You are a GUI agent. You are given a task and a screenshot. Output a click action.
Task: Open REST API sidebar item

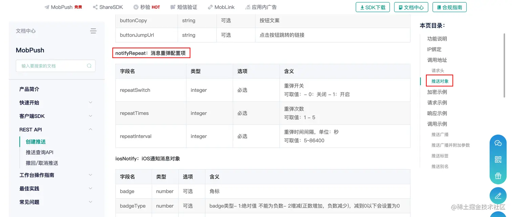point(30,130)
